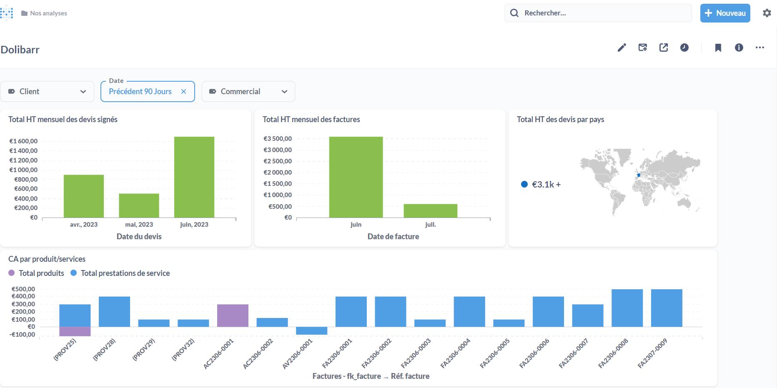This screenshot has width=777, height=388.
Task: Click the mai, 2023 bar
Action: 139,205
